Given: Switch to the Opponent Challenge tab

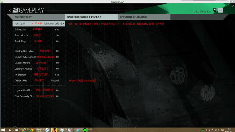Looking at the screenshot, I should click(144, 17).
